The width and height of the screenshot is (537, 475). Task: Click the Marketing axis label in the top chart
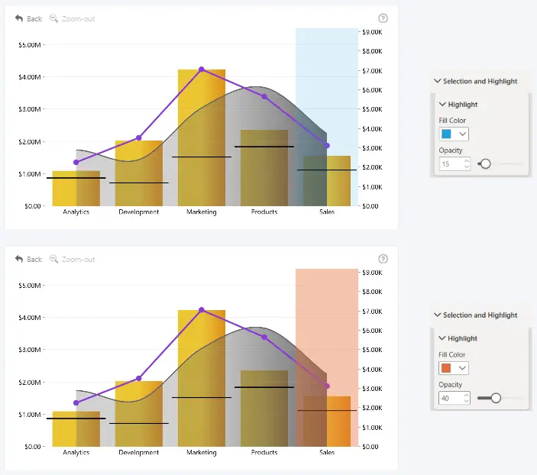point(202,212)
